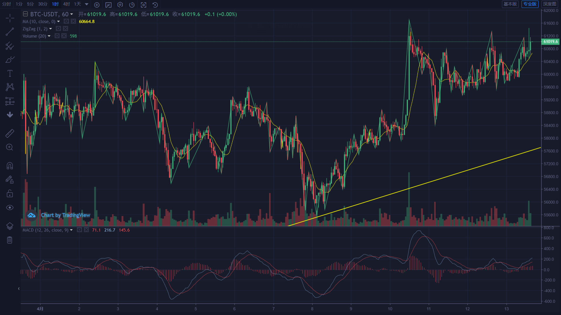Screen dimensions: 561x315
Task: Click the clock pie icon in top toolbar
Action: [x=132, y=5]
